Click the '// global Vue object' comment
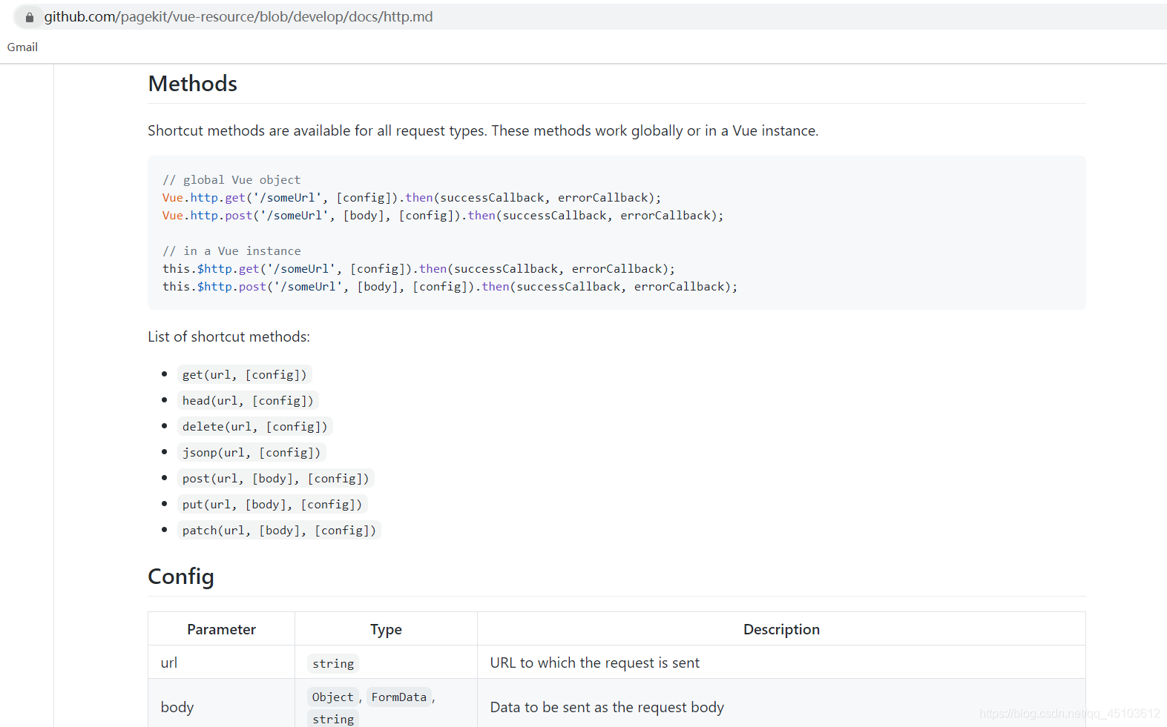This screenshot has height=727, width=1167. 231,180
